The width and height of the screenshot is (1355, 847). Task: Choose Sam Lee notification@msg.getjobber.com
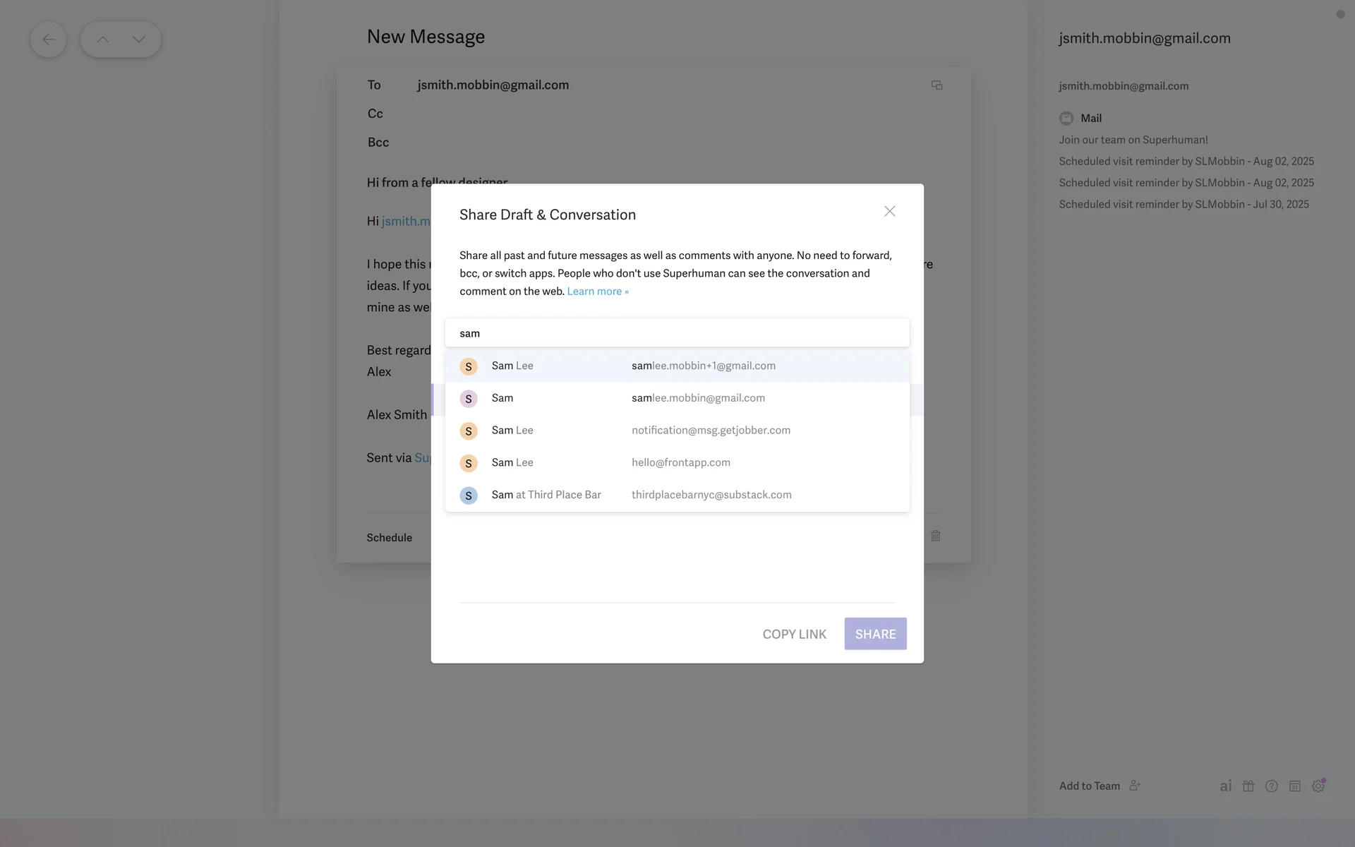pos(676,431)
